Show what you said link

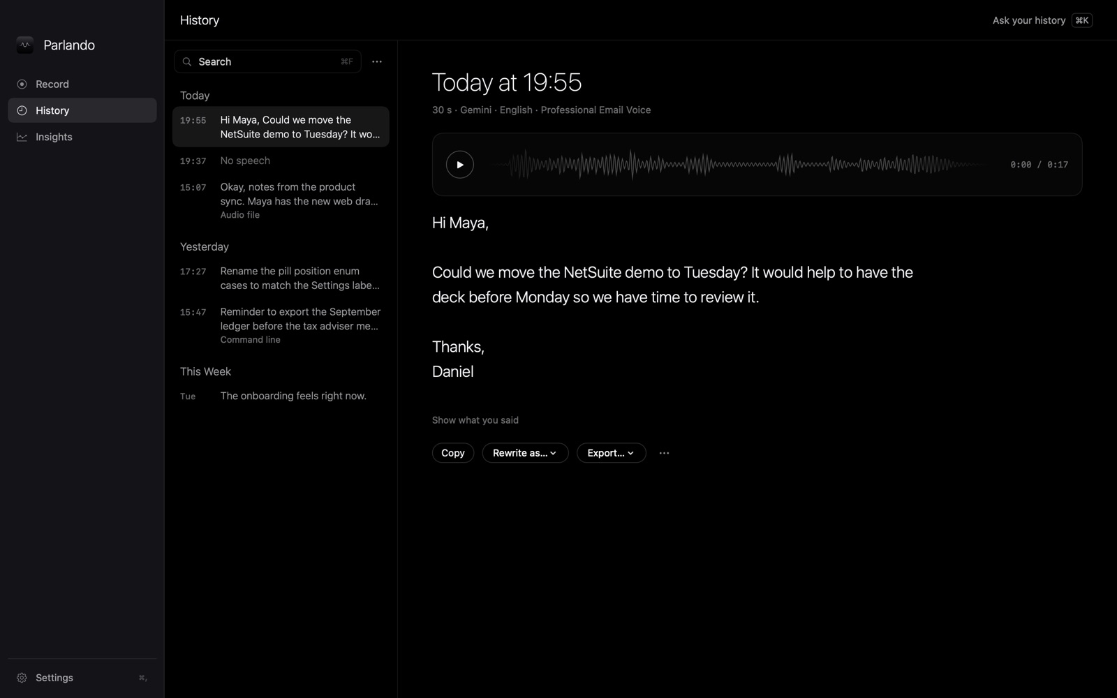(475, 420)
